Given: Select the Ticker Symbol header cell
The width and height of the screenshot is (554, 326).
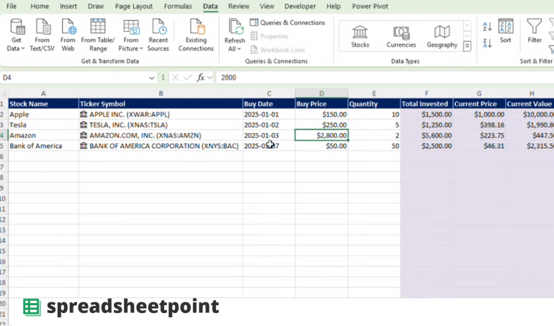Looking at the screenshot, I should pyautogui.click(x=161, y=104).
